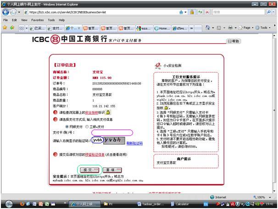This screenshot has width=278, height=209.
Task: Click the green Excel quick launch icon
Action: pos(47,204)
